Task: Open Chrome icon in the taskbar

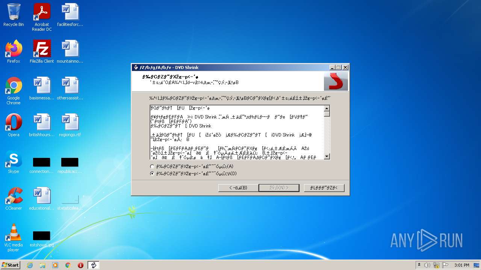Action: (x=68, y=265)
